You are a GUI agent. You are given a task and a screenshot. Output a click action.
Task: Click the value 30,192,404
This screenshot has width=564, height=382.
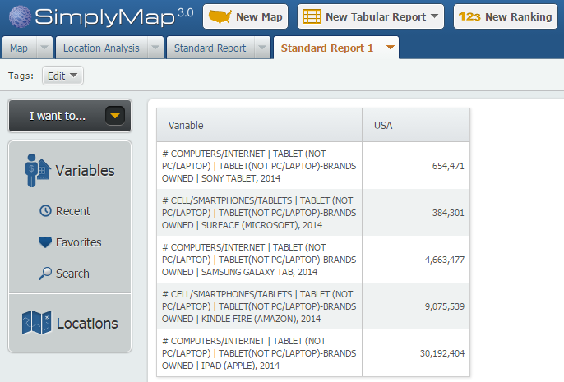coord(442,353)
